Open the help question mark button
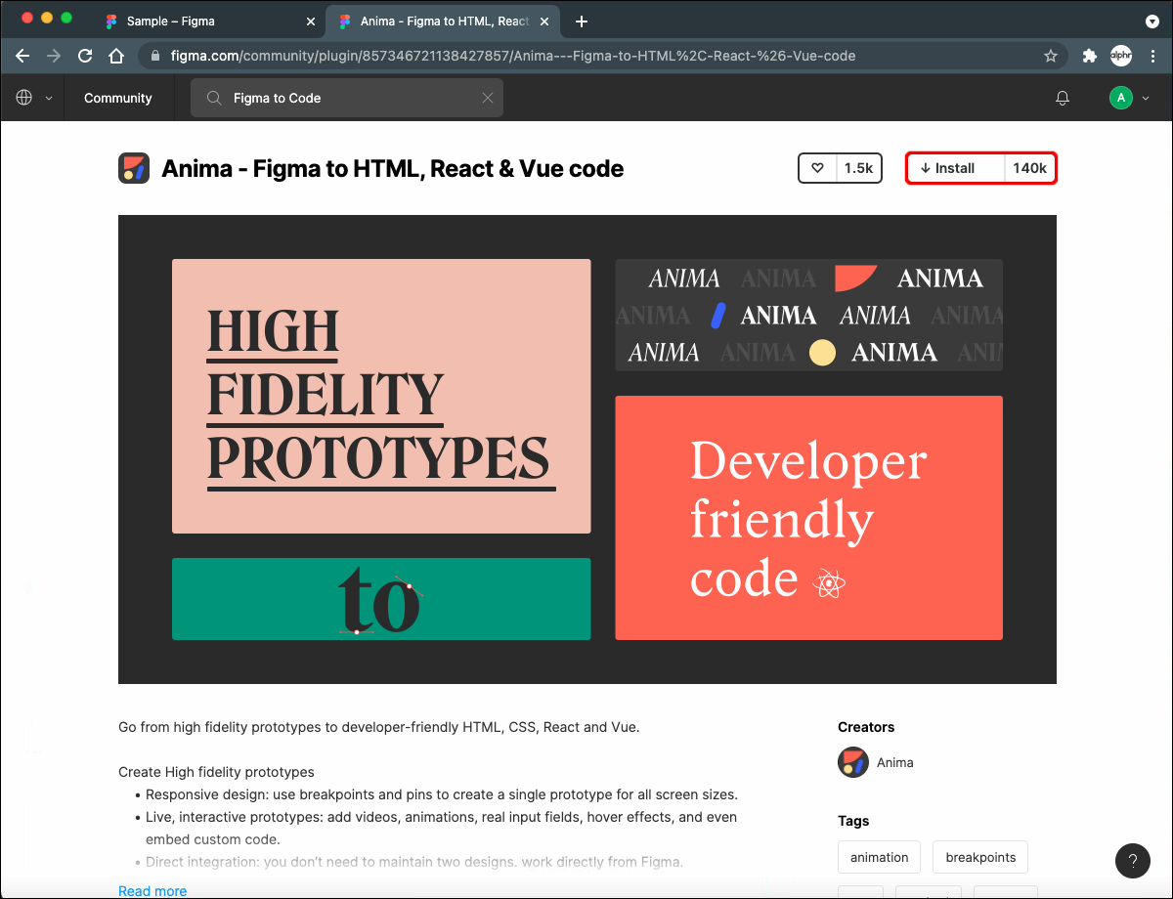This screenshot has height=899, width=1173. (x=1133, y=861)
